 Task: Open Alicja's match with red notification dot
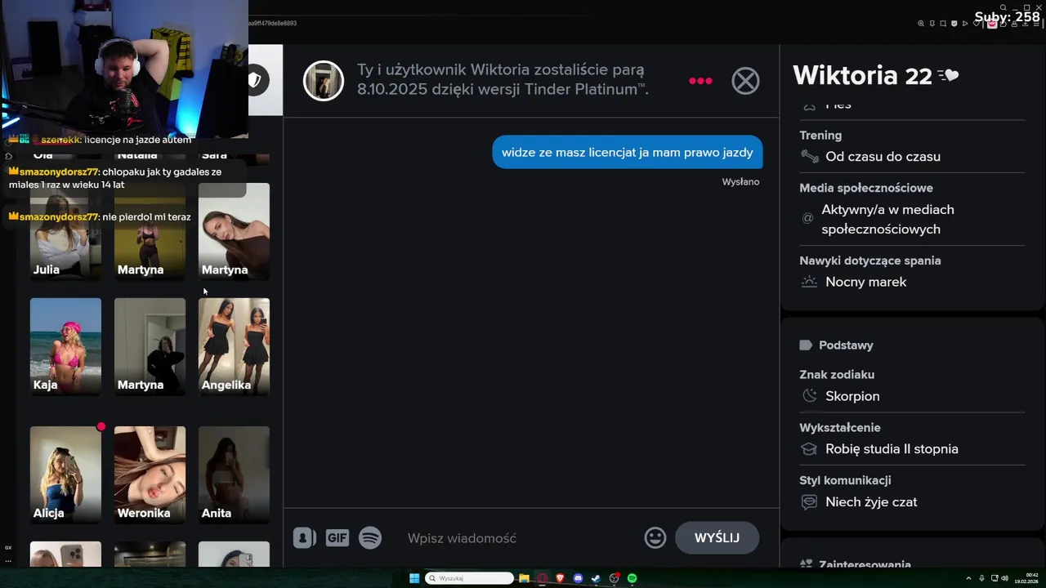pyautogui.click(x=65, y=474)
